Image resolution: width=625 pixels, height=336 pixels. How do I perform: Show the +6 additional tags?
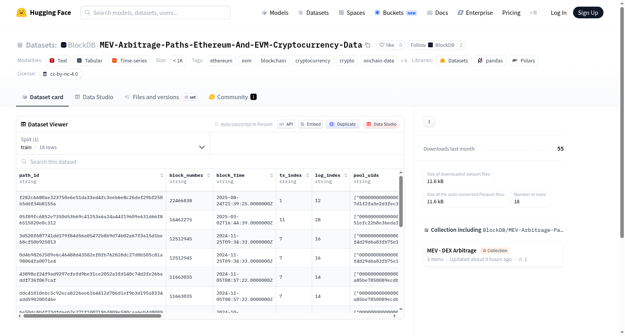click(x=404, y=60)
